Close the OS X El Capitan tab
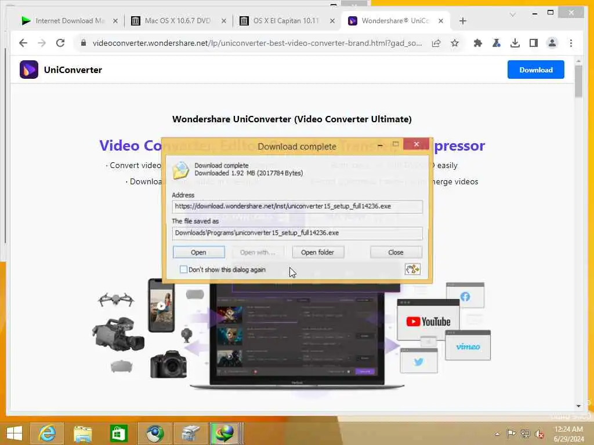Viewport: 594px width, 445px height. coord(332,21)
